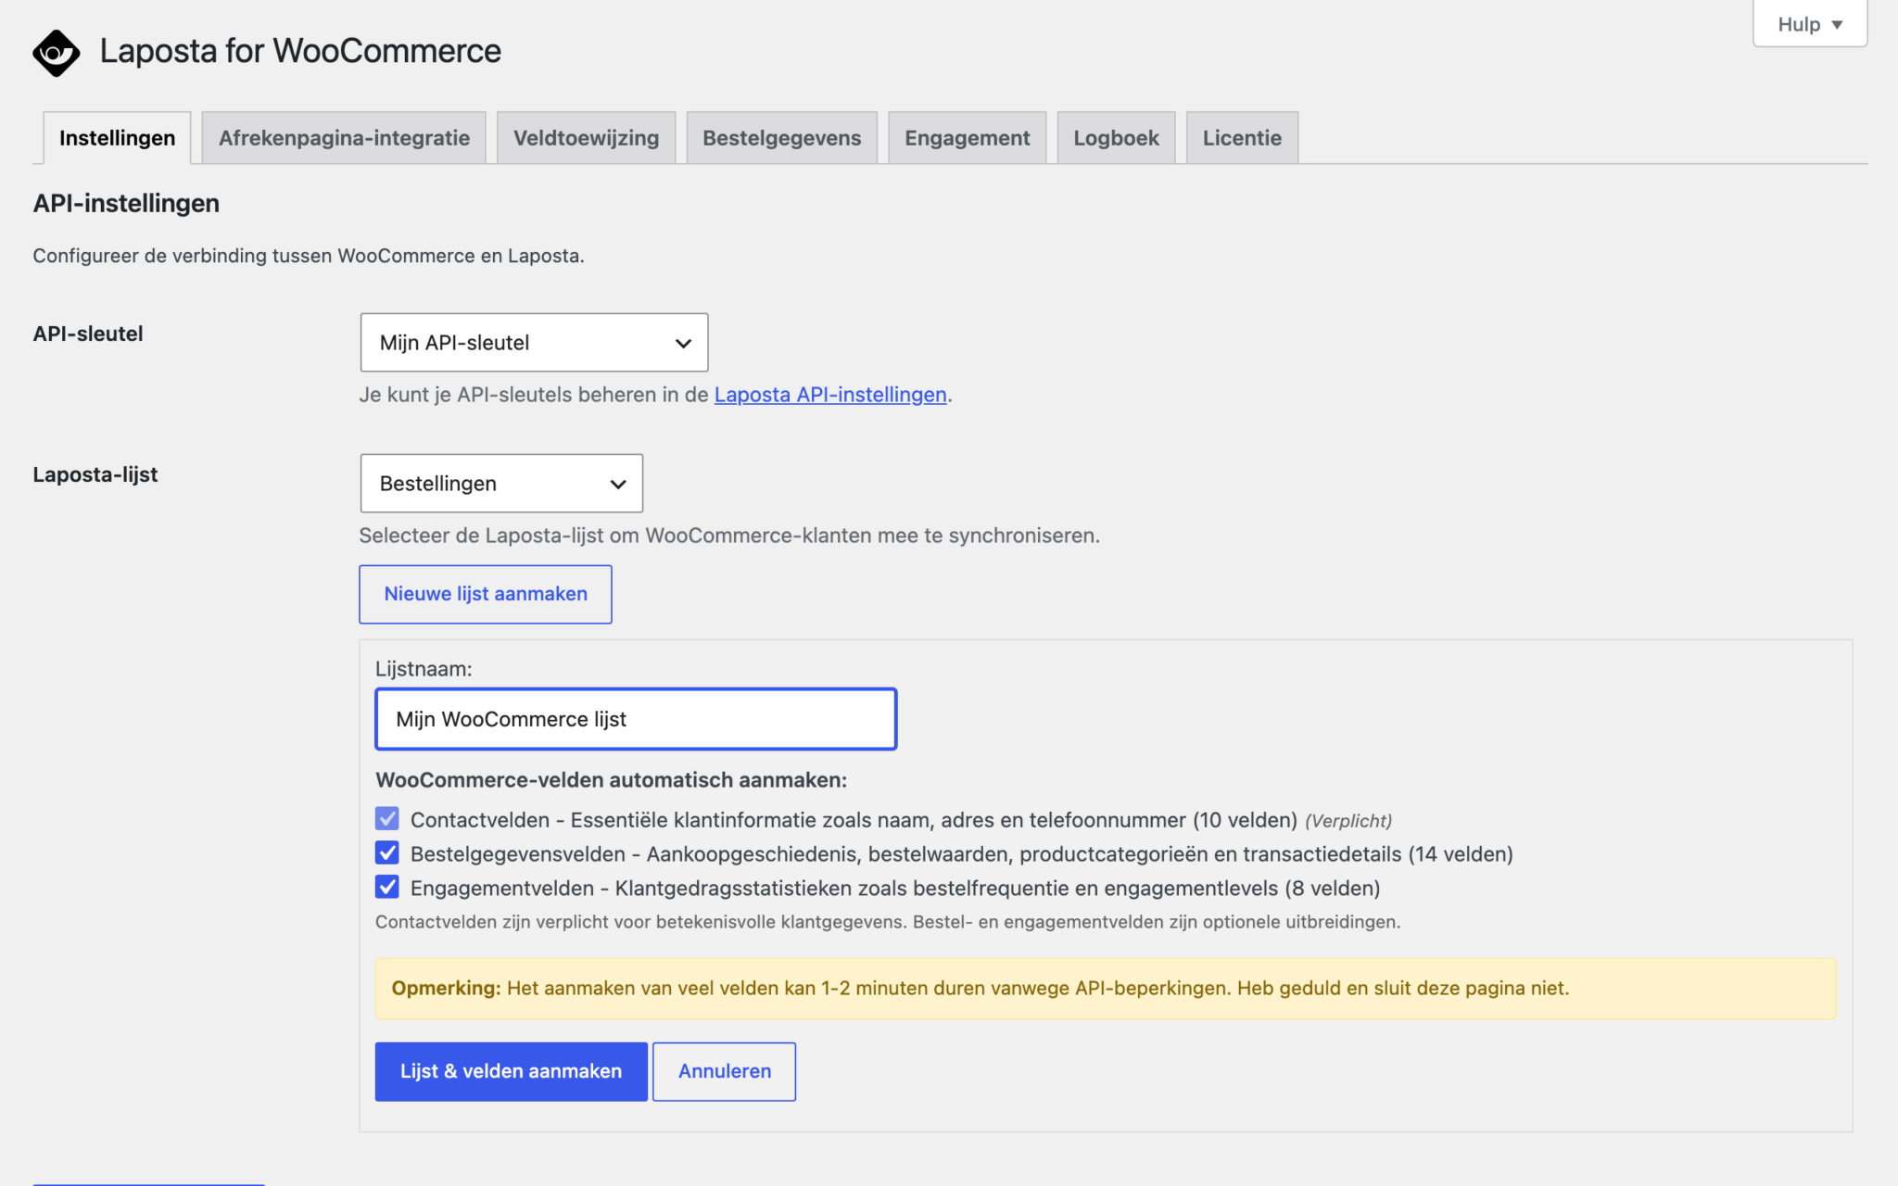This screenshot has width=1898, height=1186.
Task: Click the Nieuwe lijst aanmaken button
Action: pyautogui.click(x=486, y=594)
